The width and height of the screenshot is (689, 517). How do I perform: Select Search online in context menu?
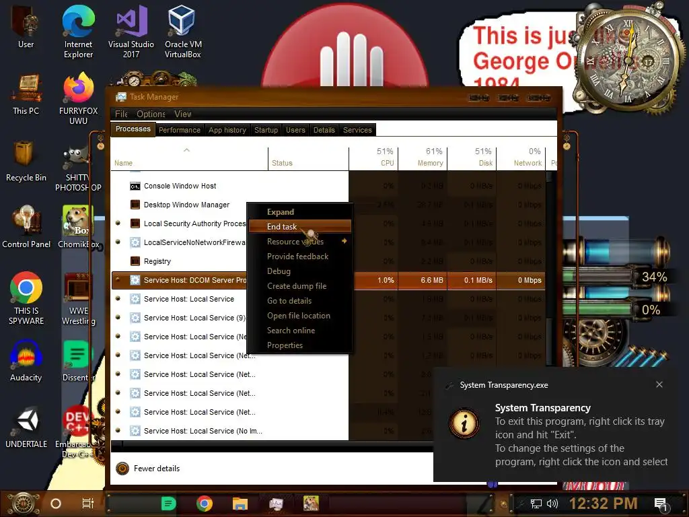(x=299, y=330)
